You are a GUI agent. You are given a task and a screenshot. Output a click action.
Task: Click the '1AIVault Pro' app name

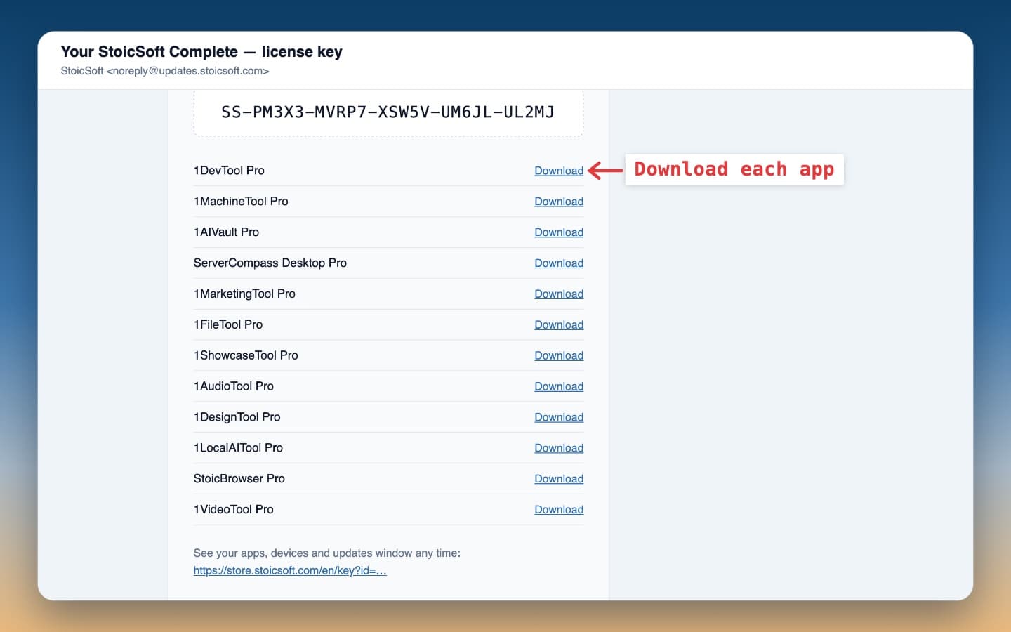pos(226,232)
